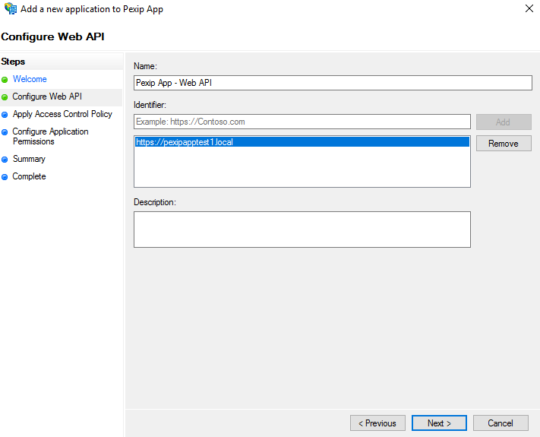The height and width of the screenshot is (437, 540).
Task: Proceed with the Next button
Action: pyautogui.click(x=439, y=423)
